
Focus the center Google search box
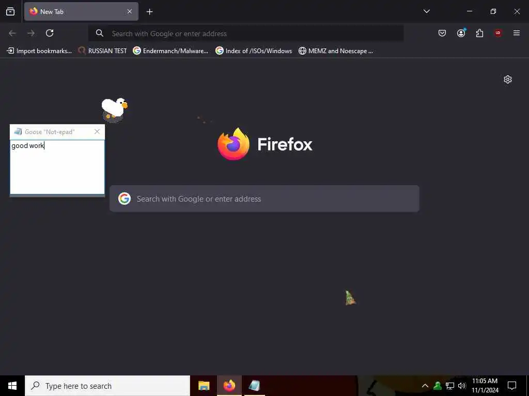click(x=264, y=199)
